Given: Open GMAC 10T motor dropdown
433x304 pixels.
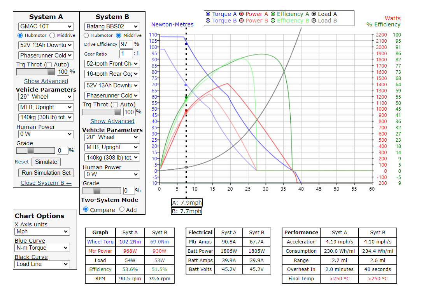Looking at the screenshot, I should pyautogui.click(x=46, y=26).
